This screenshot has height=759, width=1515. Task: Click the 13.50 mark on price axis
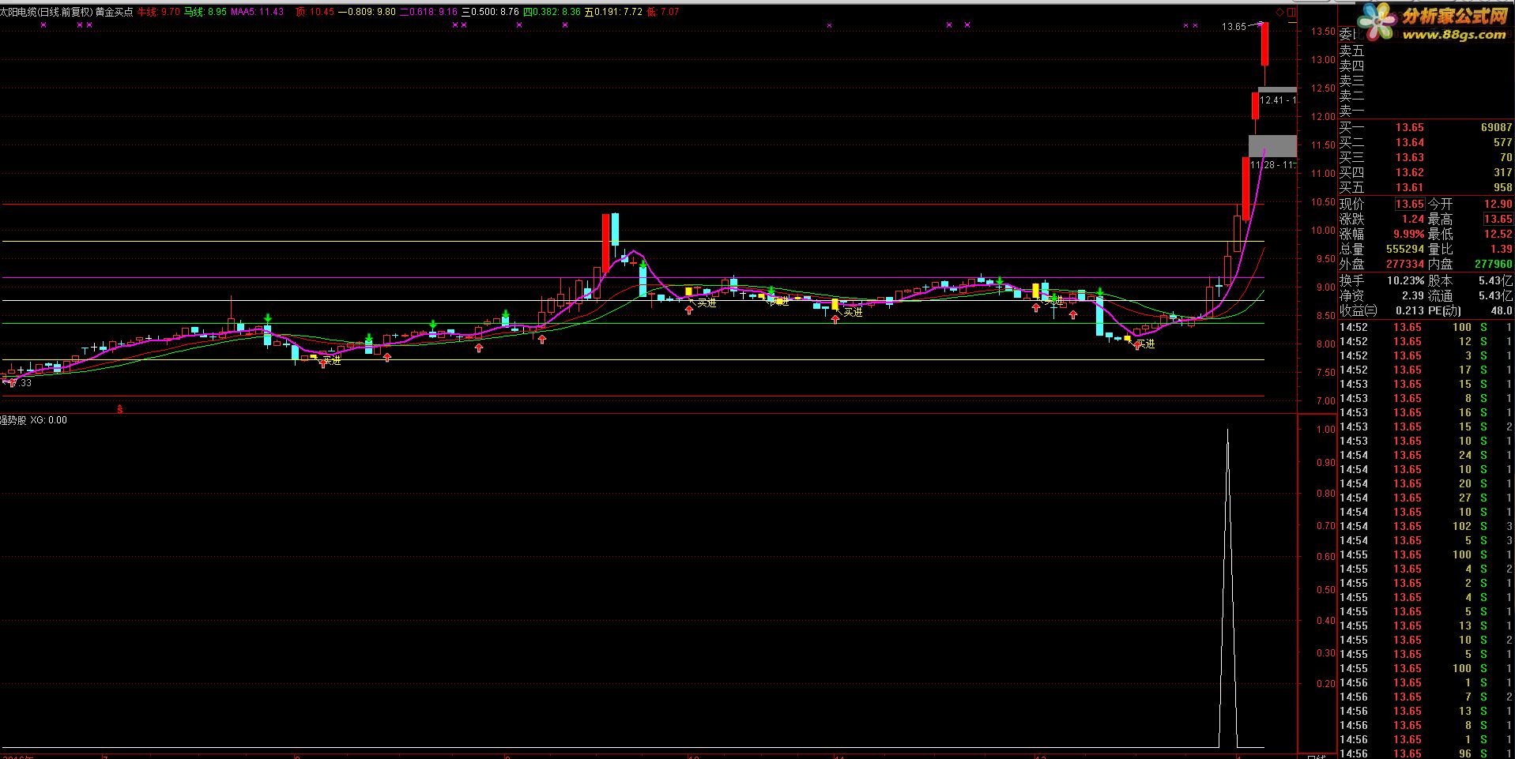click(x=1323, y=32)
